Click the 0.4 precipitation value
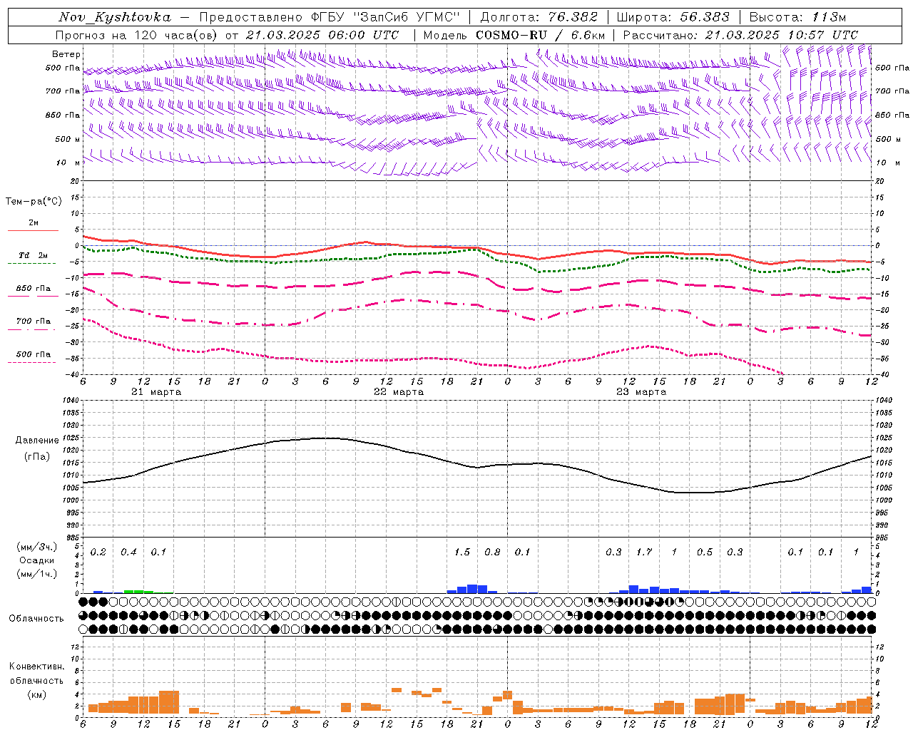This screenshot has height=730, width=913. pos(128,552)
